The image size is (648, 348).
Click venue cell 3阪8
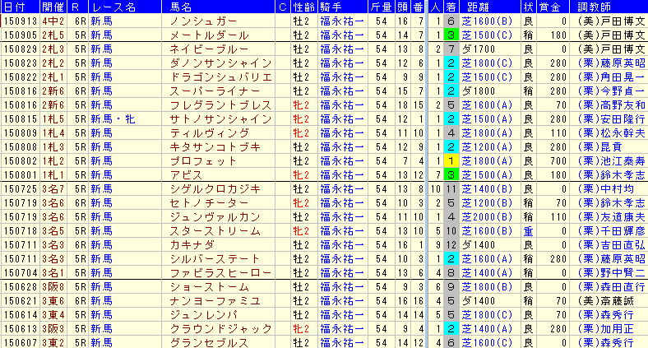[53, 287]
